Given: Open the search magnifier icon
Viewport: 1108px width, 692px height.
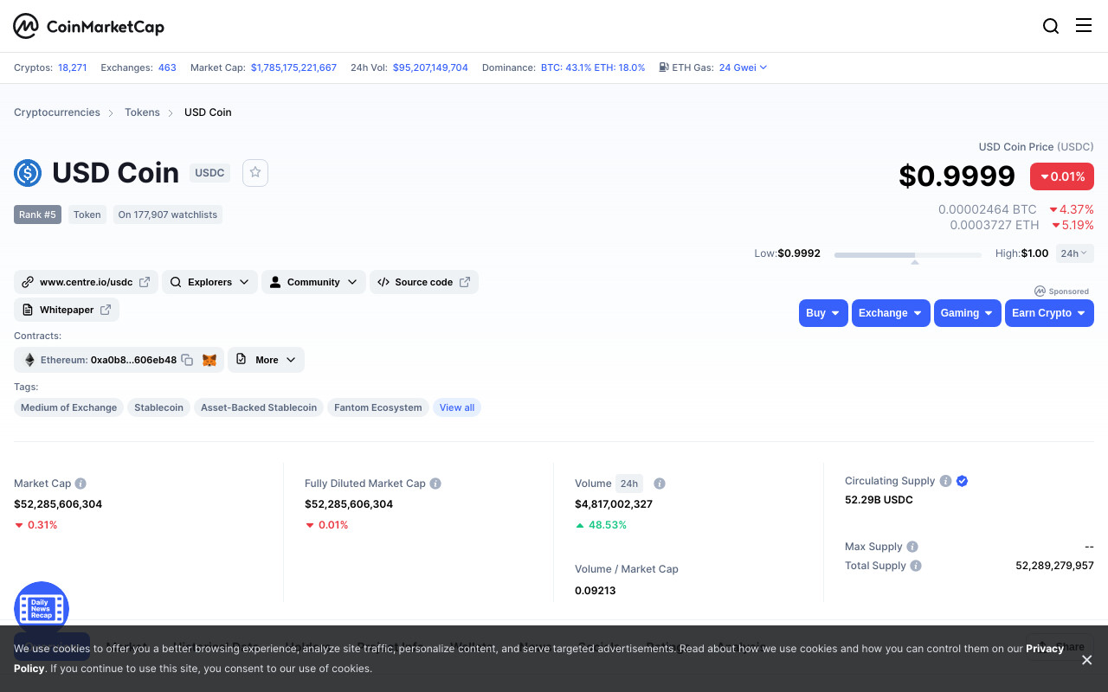Looking at the screenshot, I should point(1051,26).
